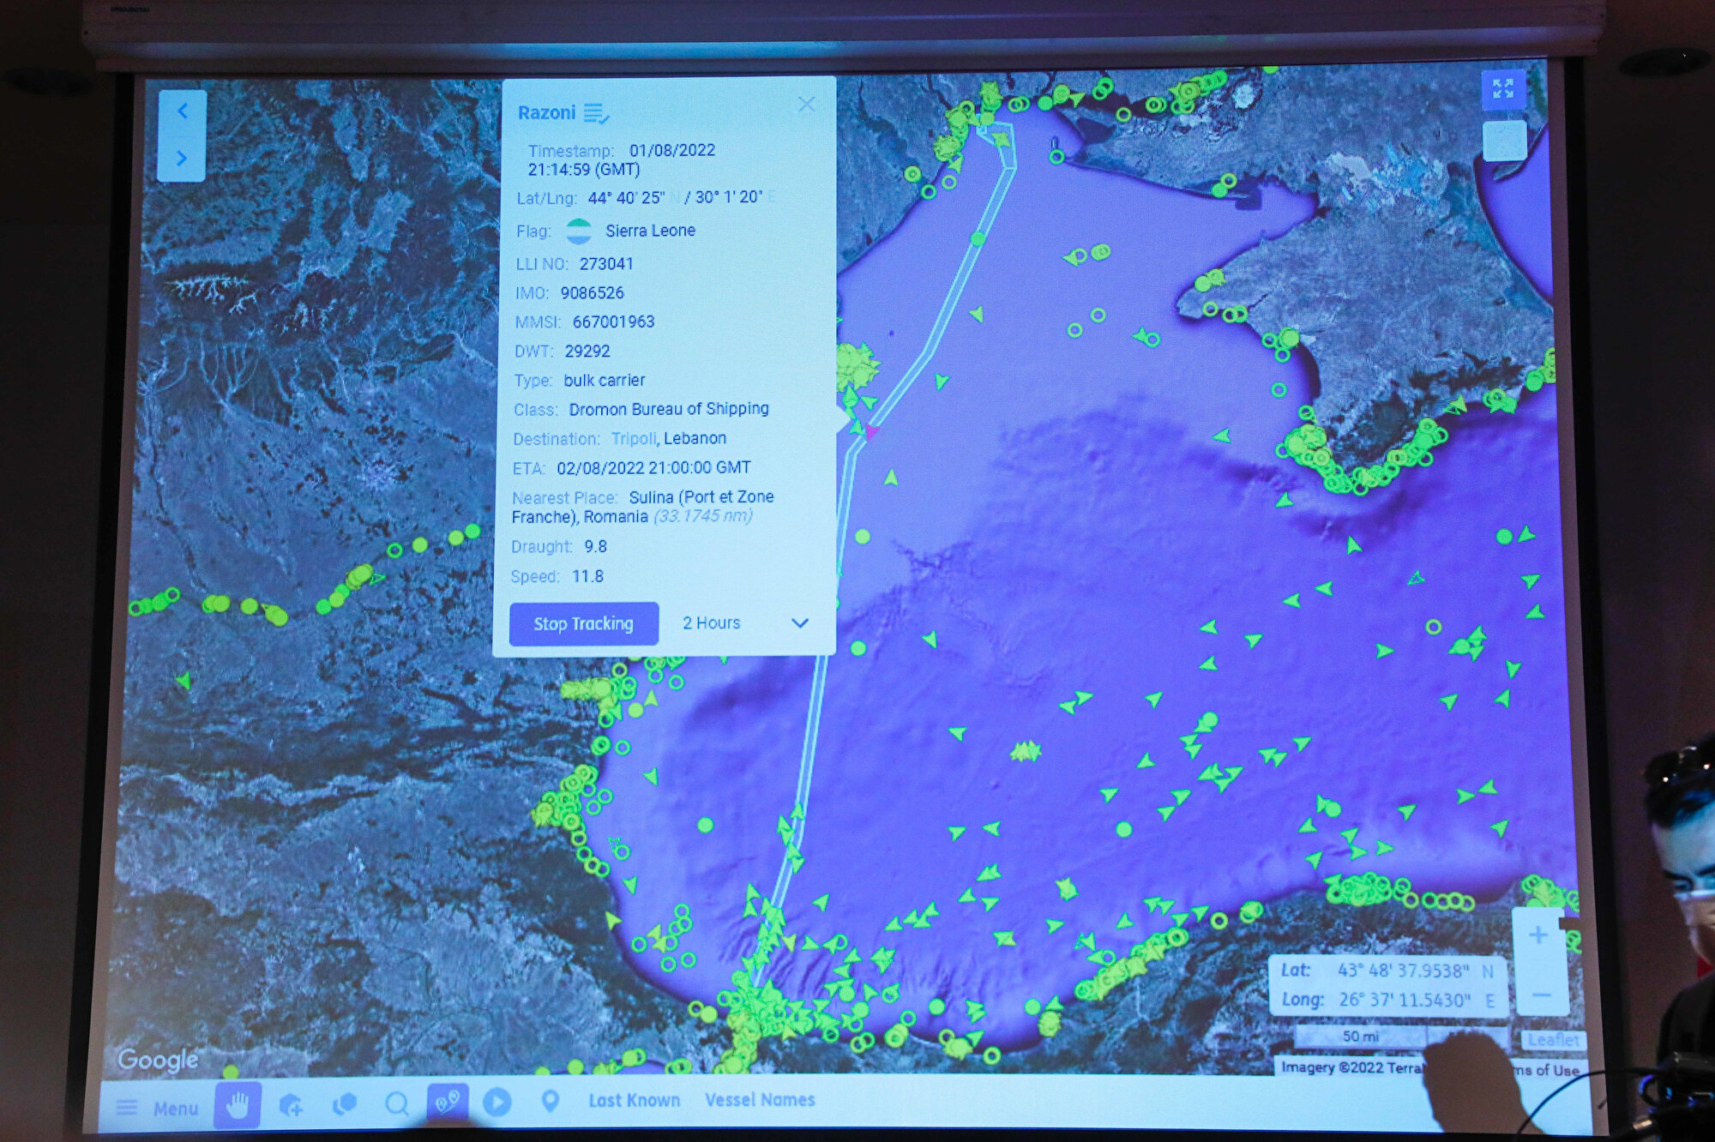Open the Tripoli destination link
The height and width of the screenshot is (1142, 1715).
point(633,438)
